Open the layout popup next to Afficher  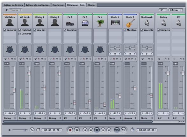(x=163, y=10)
